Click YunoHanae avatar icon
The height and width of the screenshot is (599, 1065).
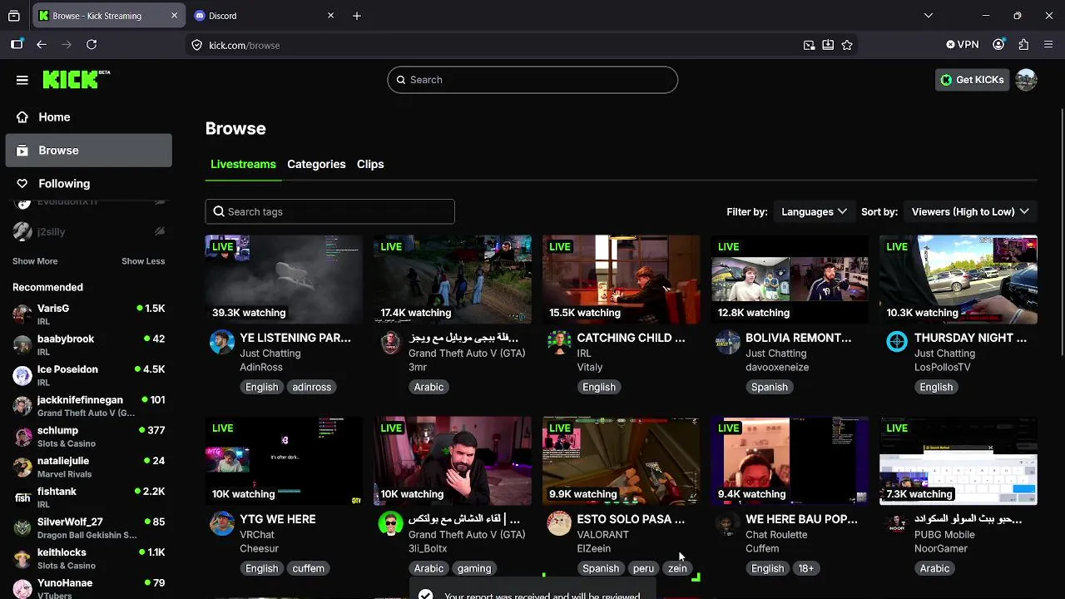22,589
